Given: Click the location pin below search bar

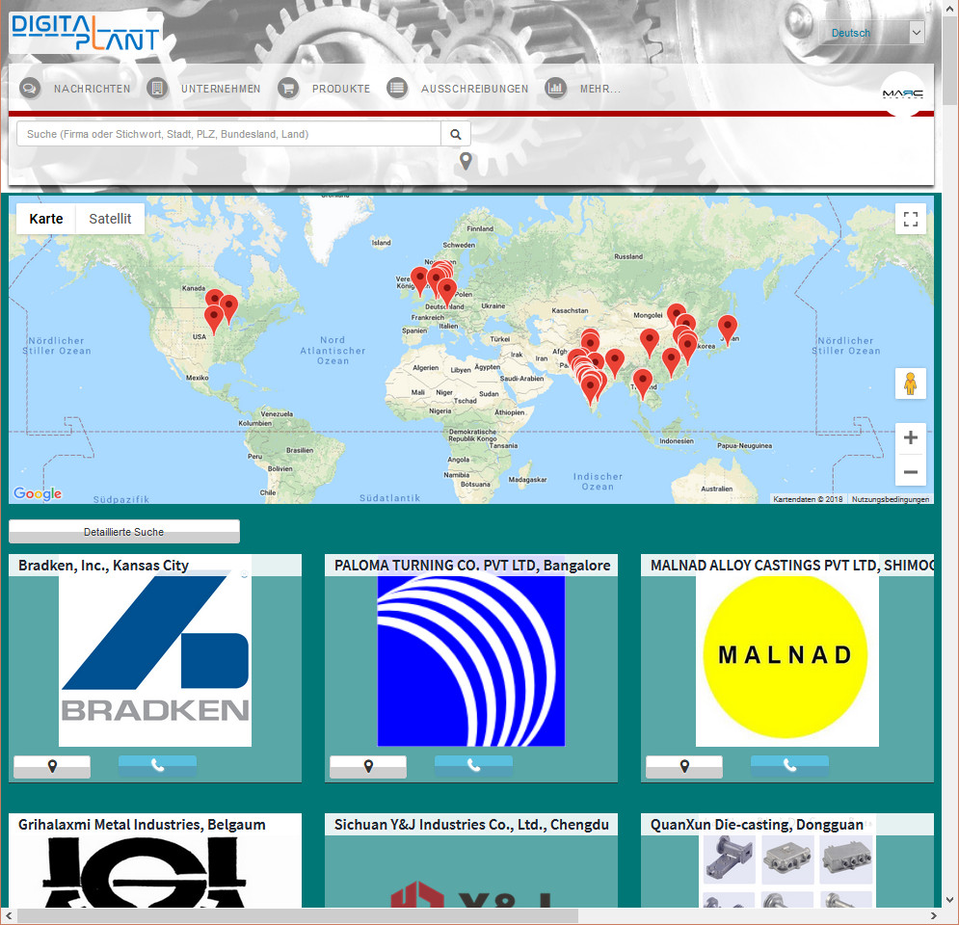Looking at the screenshot, I should pos(466,162).
